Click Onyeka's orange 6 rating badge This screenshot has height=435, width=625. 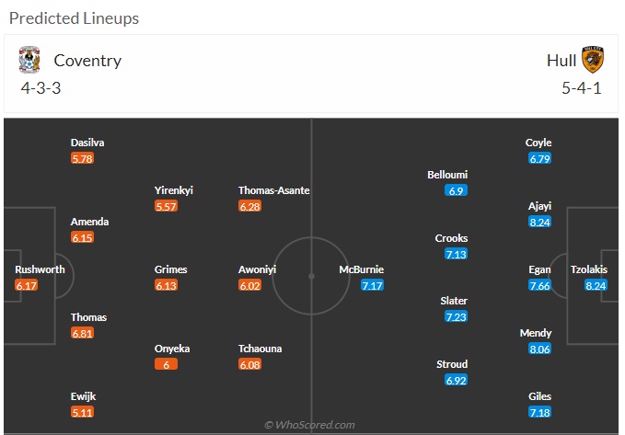tap(166, 364)
